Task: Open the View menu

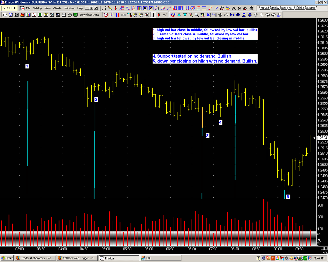Action: [48, 8]
